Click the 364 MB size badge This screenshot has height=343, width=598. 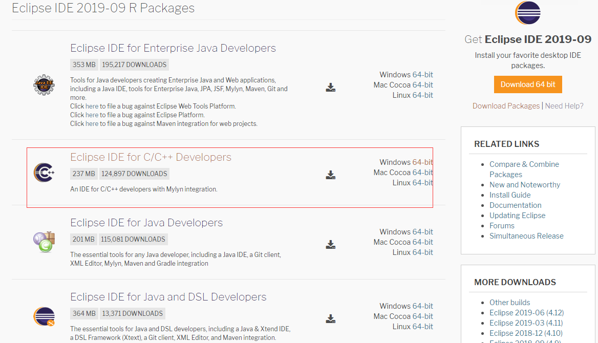coord(84,314)
